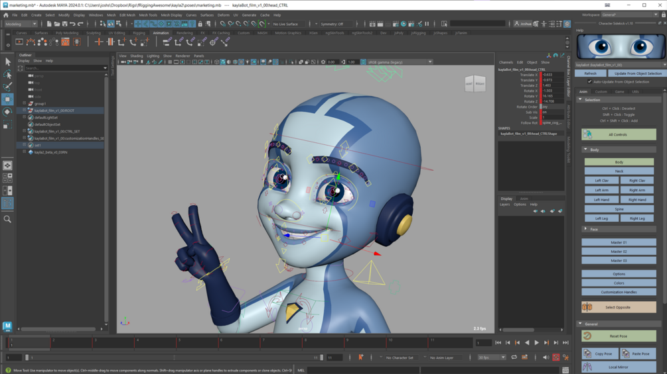Click the selection lock icon
Image resolution: width=667 pixels, height=374 pixels.
[x=200, y=24]
